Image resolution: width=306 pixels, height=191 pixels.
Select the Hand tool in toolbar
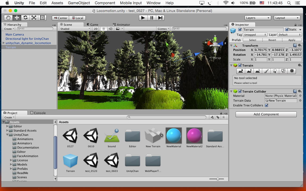[x=8, y=18]
